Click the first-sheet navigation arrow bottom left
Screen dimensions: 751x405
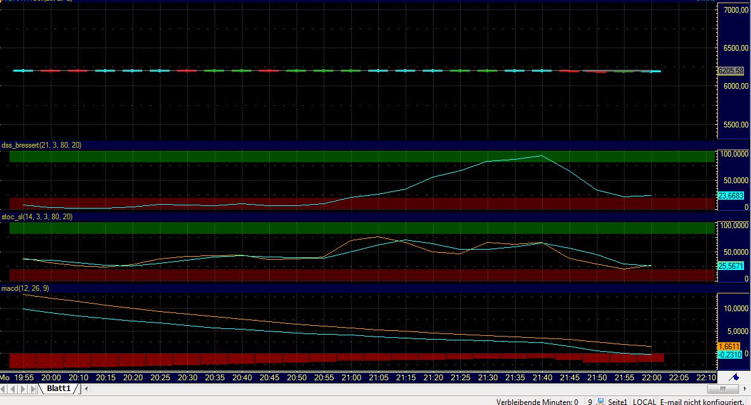[4, 389]
